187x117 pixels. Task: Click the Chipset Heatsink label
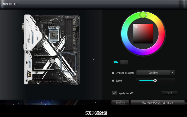tap(125, 73)
